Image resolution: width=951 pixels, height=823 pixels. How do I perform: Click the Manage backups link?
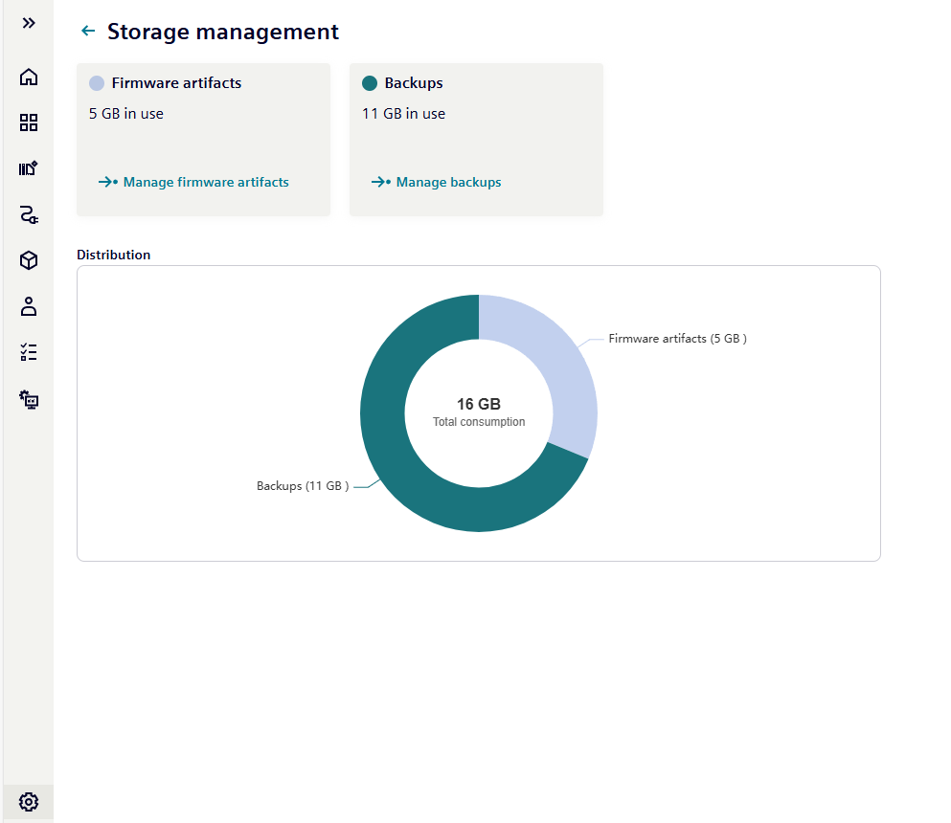(x=448, y=182)
